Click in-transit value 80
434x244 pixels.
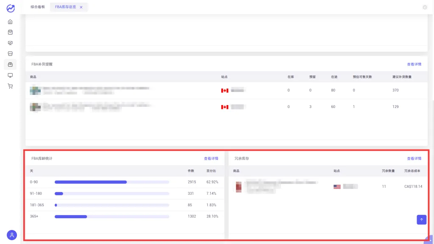[x=333, y=90]
